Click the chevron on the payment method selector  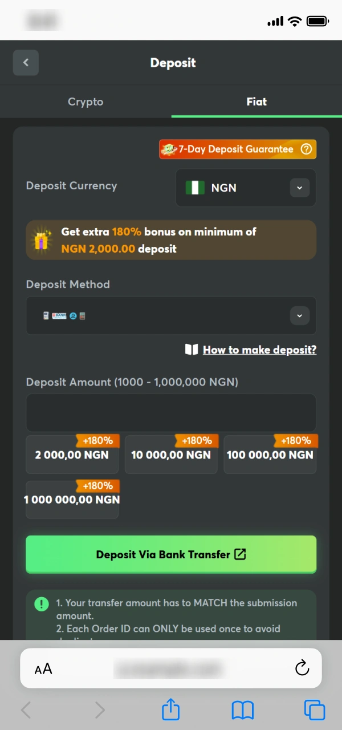pos(299,315)
